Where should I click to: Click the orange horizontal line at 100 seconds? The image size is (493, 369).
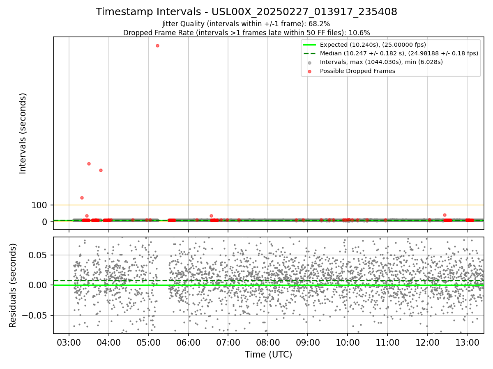(269, 205)
